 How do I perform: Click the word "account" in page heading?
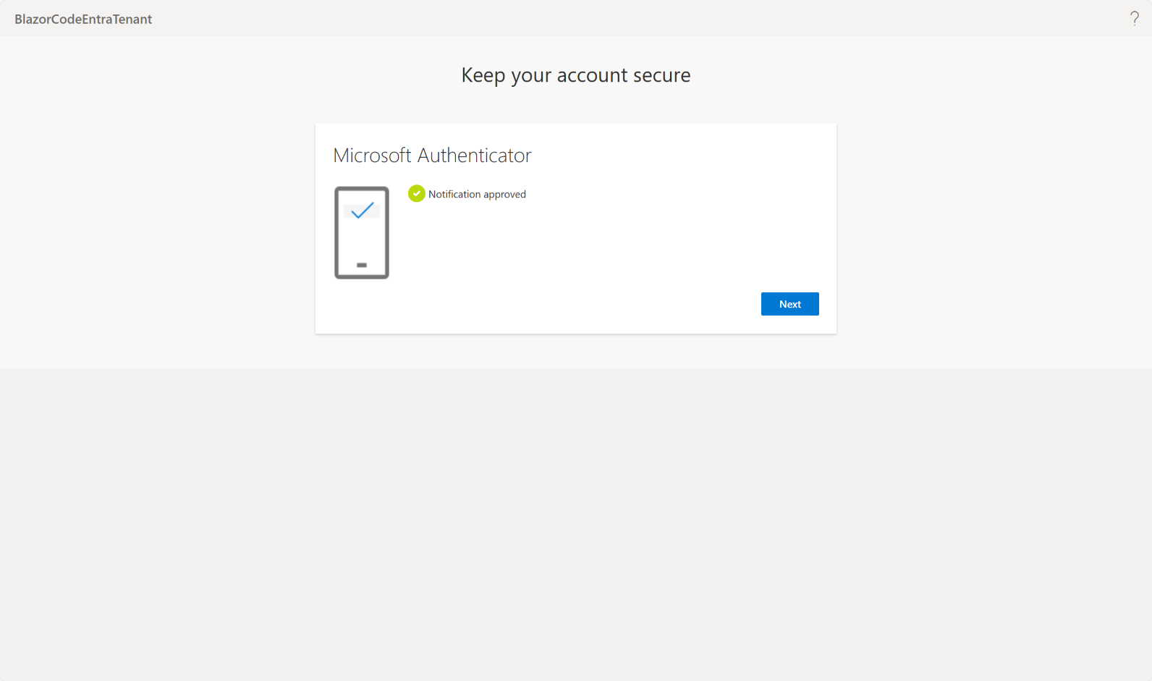click(x=592, y=75)
